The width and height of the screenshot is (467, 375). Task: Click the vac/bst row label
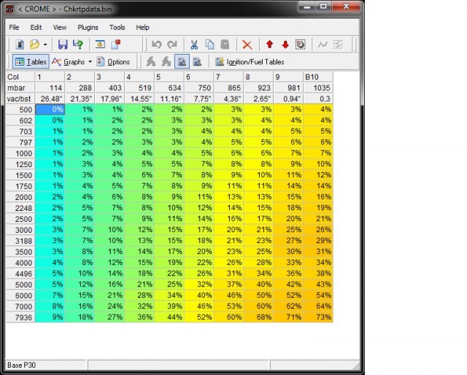click(20, 98)
